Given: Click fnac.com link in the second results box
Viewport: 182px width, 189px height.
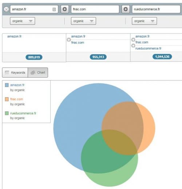Looking at the screenshot, I should click(78, 43).
